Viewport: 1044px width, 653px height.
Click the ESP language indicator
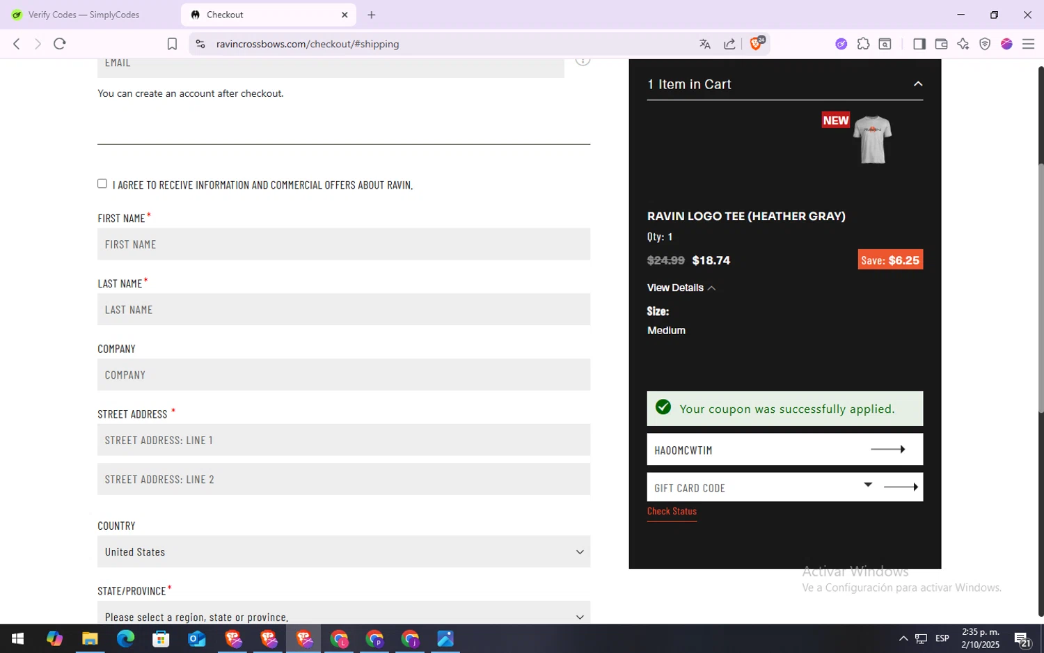tap(942, 638)
